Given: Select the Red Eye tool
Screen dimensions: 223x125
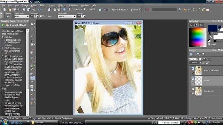Looking at the screenshot, I should (32, 49).
